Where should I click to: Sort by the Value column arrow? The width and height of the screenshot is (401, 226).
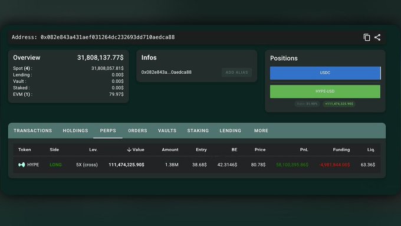(x=129, y=150)
